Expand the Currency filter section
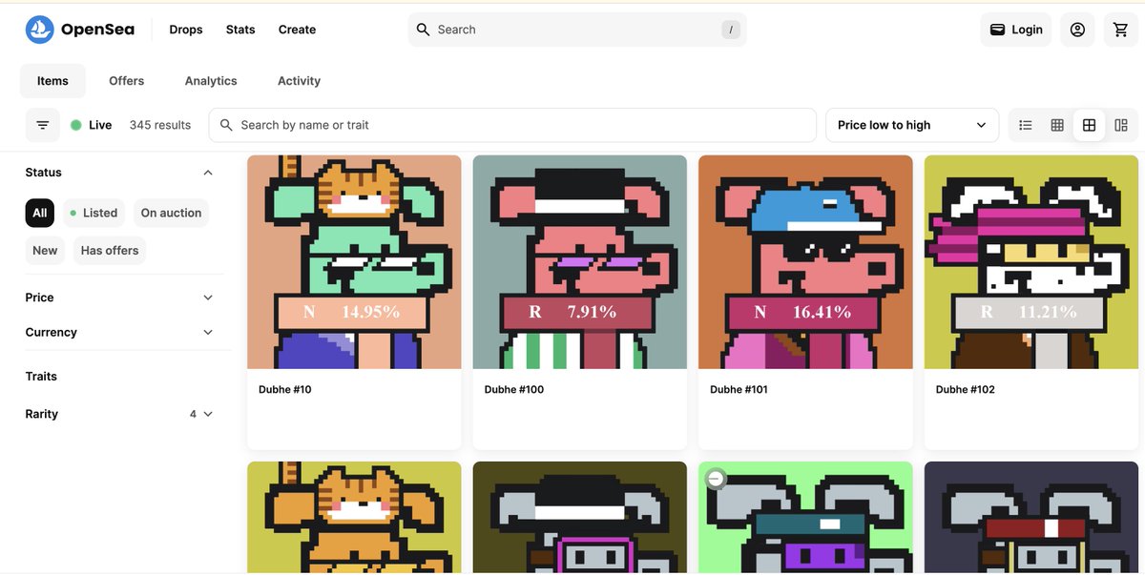 click(x=119, y=332)
